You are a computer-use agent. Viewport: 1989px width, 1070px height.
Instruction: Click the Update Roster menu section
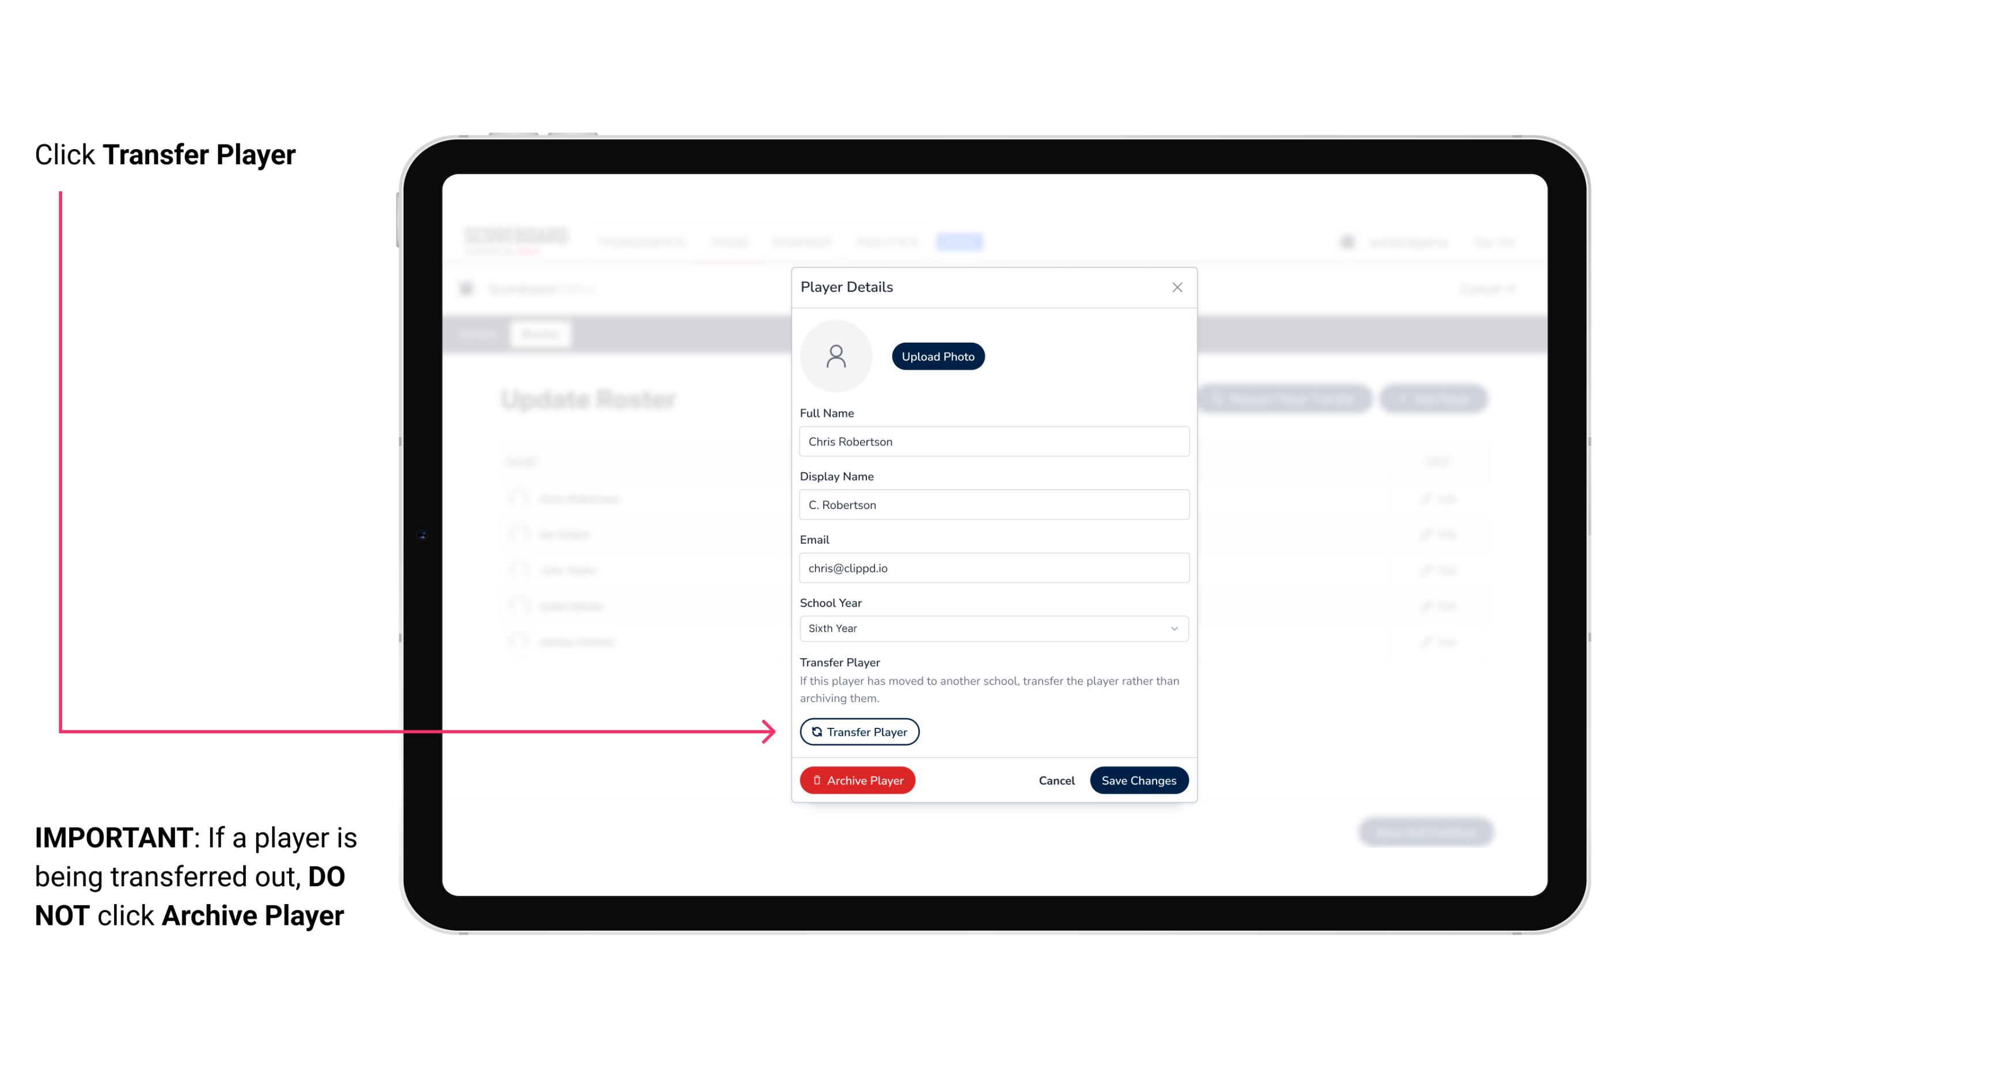tap(589, 399)
